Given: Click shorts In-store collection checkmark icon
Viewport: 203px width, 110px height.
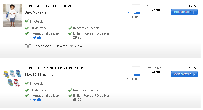Looking at the screenshot, I should [x=70, y=28].
